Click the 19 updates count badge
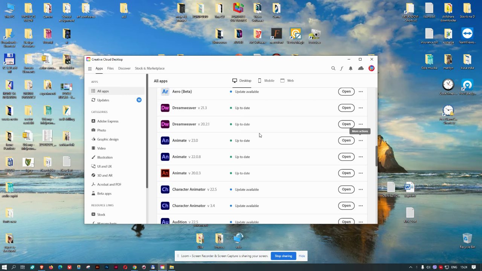 [139, 100]
